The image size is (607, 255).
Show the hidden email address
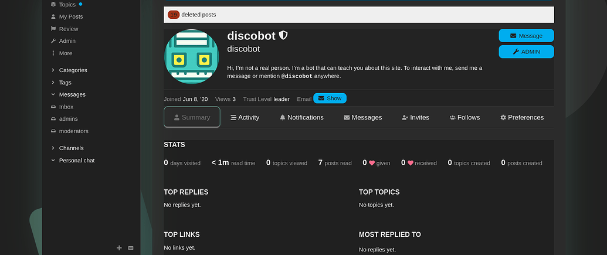330,98
